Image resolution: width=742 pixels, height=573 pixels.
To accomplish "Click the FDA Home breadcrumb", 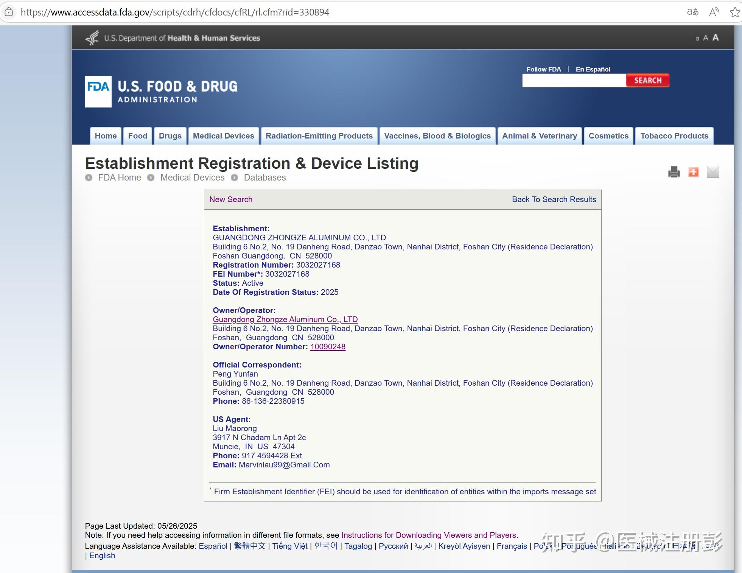I will [120, 178].
